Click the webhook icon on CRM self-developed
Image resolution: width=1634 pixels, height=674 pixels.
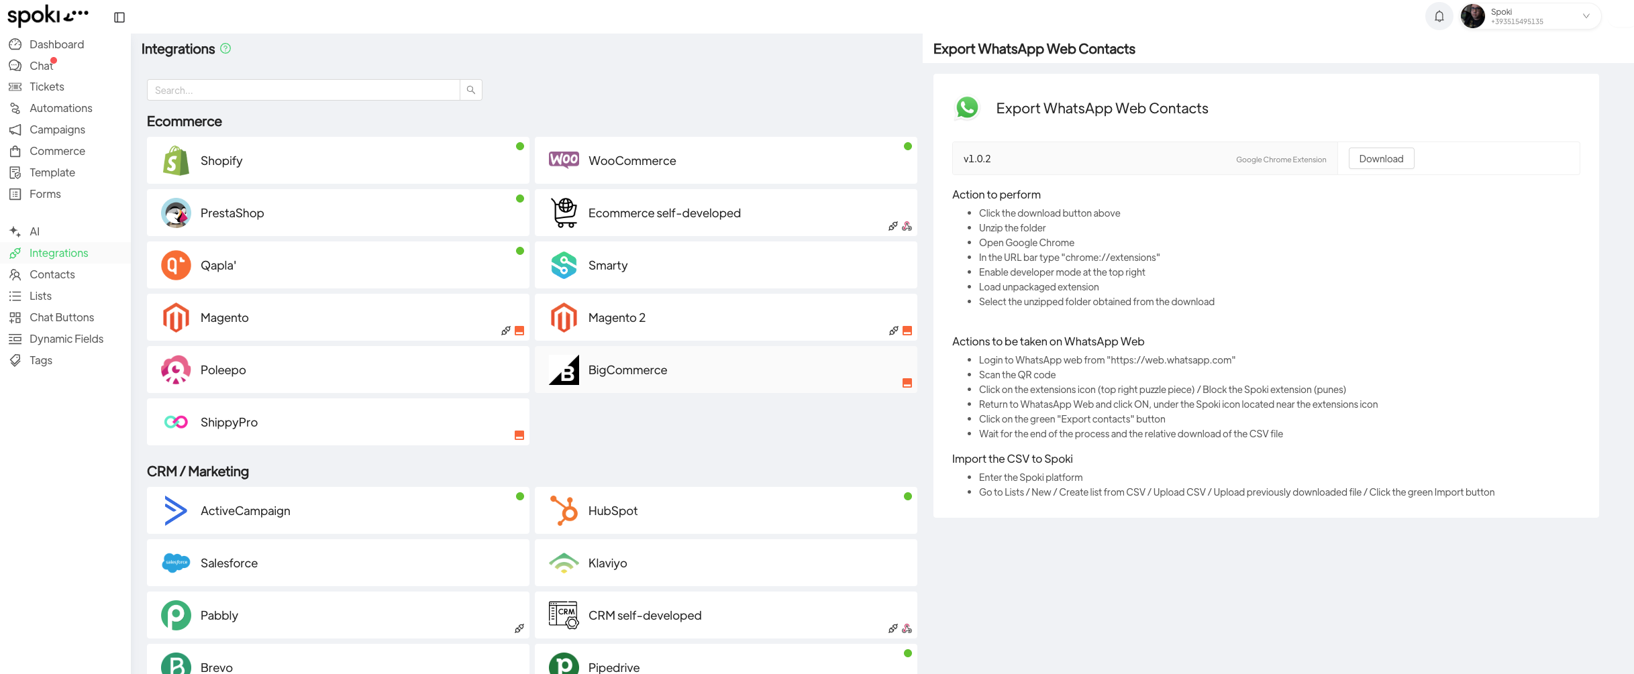pyautogui.click(x=907, y=628)
